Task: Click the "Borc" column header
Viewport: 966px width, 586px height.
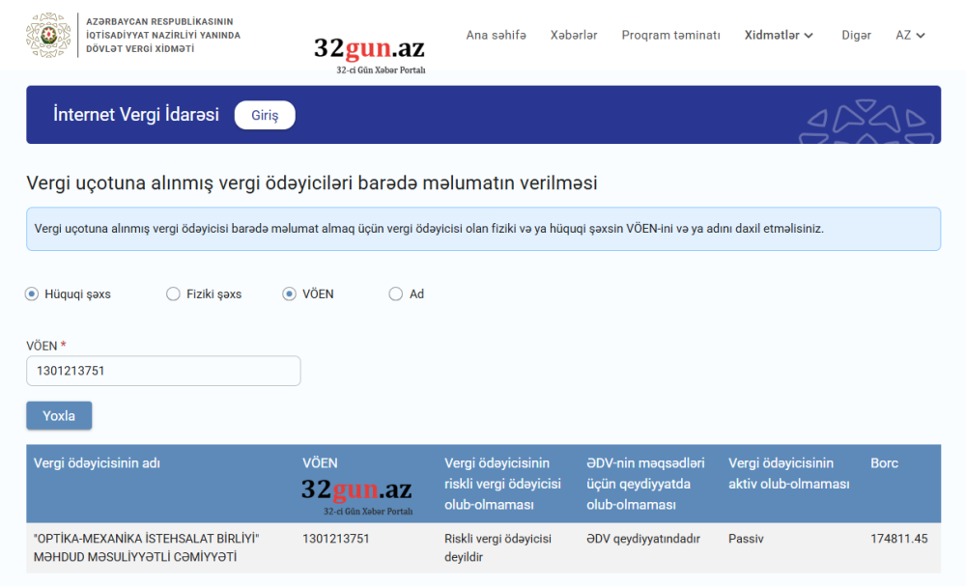Action: (883, 462)
